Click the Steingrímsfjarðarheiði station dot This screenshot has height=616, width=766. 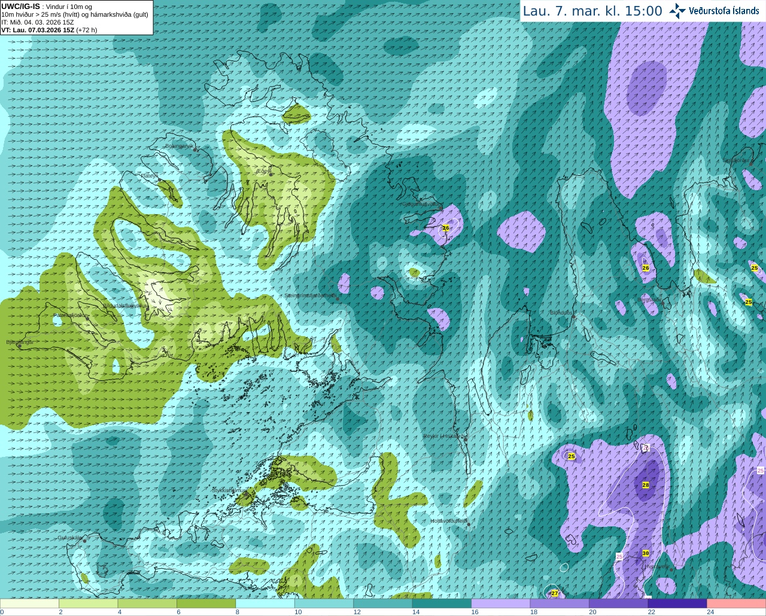(x=338, y=298)
